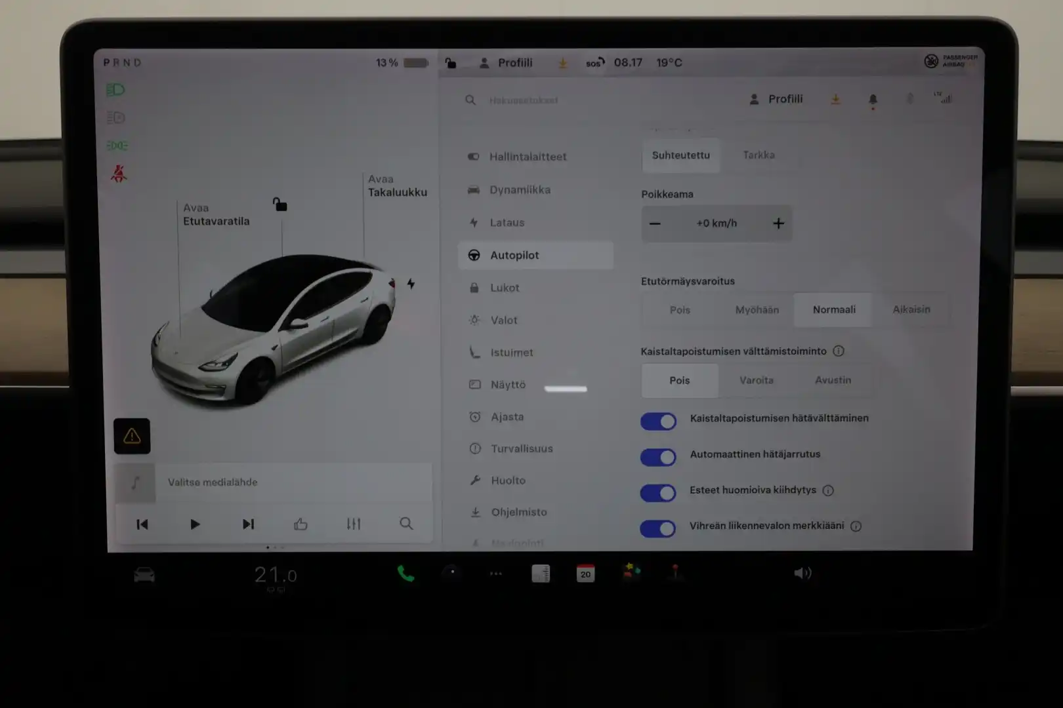Select Aikaisin for Etutörmäysvaroitus
Viewport: 1063px width, 708px height.
pos(911,309)
